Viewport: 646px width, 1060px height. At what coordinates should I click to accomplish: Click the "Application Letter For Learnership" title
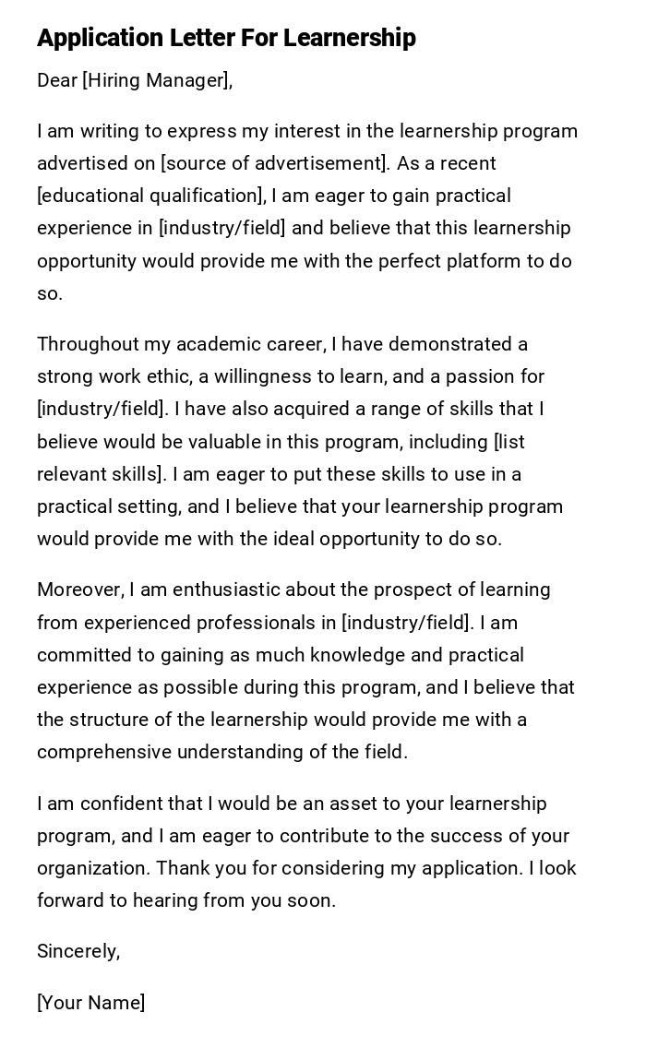226,38
